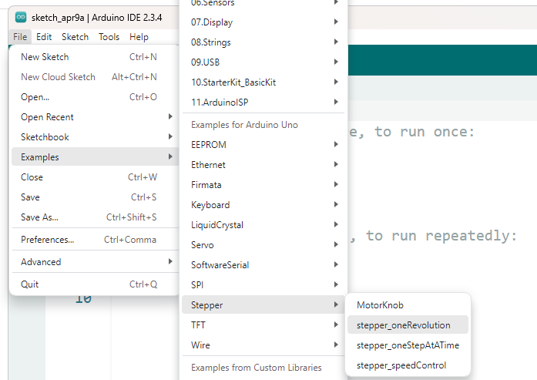Open the stepper_oneRevolution example
The width and height of the screenshot is (537, 380).
[x=403, y=325]
